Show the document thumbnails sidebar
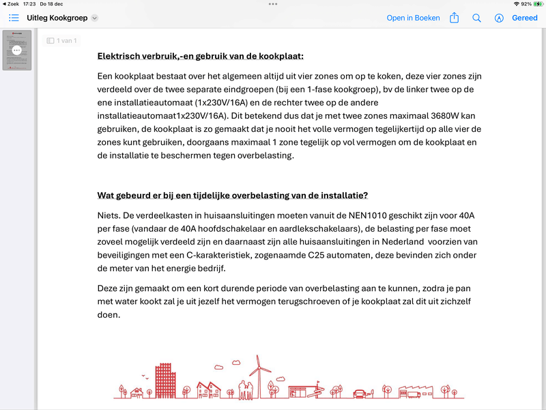Image resolution: width=546 pixels, height=410 pixels. pyautogui.click(x=13, y=18)
